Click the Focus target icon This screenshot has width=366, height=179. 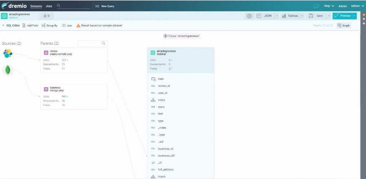165,36
